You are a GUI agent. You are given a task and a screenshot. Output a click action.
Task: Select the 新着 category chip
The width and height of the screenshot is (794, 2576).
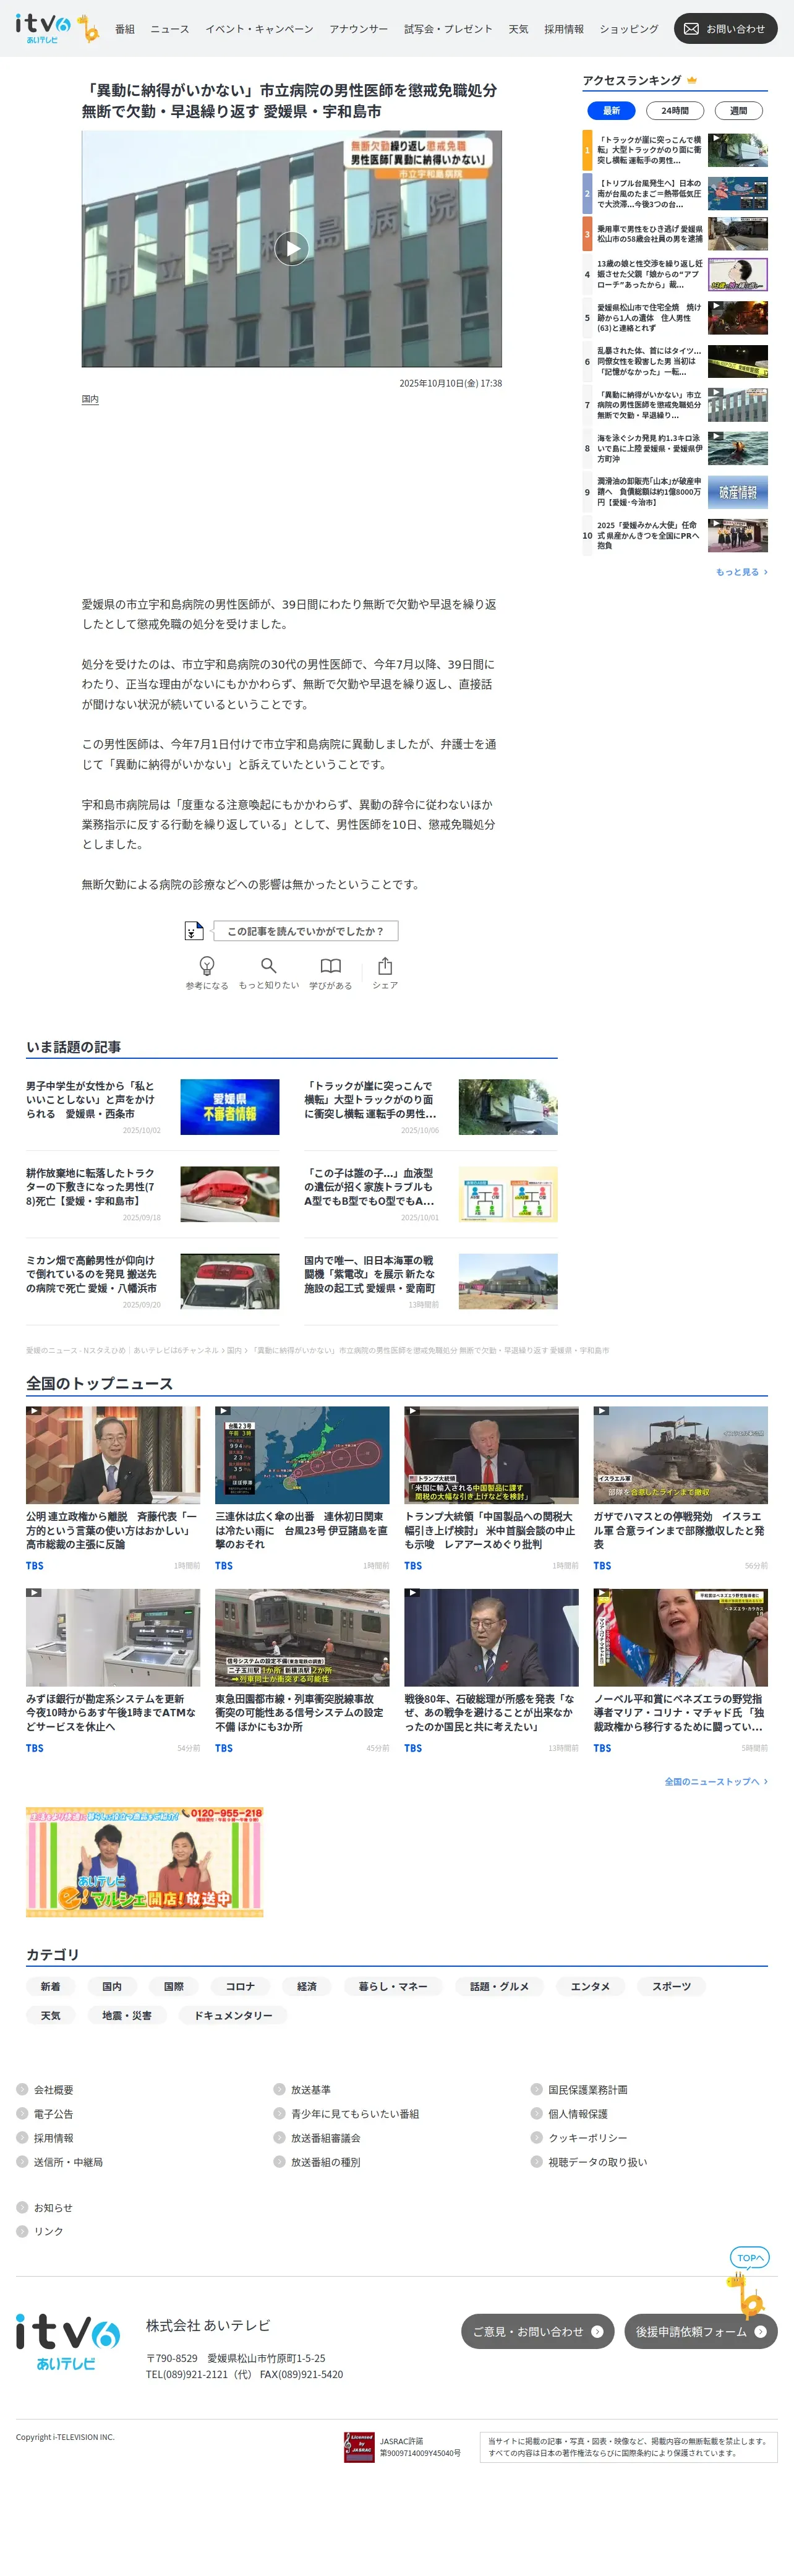(x=50, y=1986)
